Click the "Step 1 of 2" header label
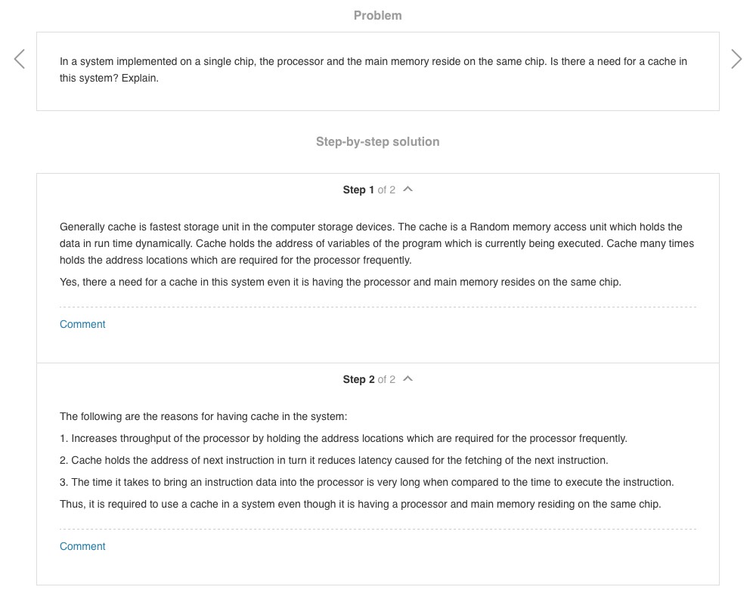The width and height of the screenshot is (756, 593). coord(369,190)
